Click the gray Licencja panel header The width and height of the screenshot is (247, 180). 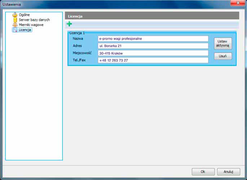152,16
